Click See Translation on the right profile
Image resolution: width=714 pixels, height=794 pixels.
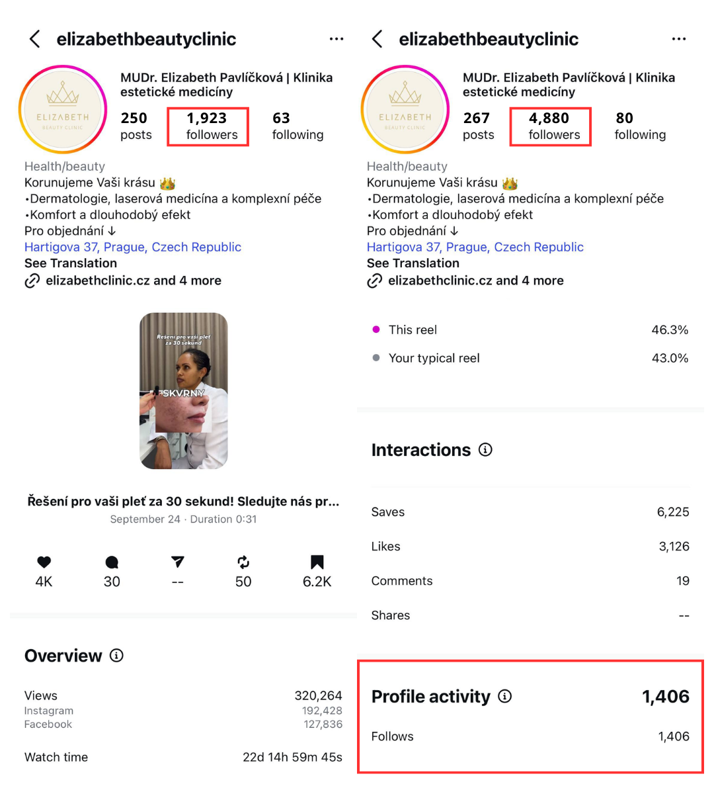[413, 263]
